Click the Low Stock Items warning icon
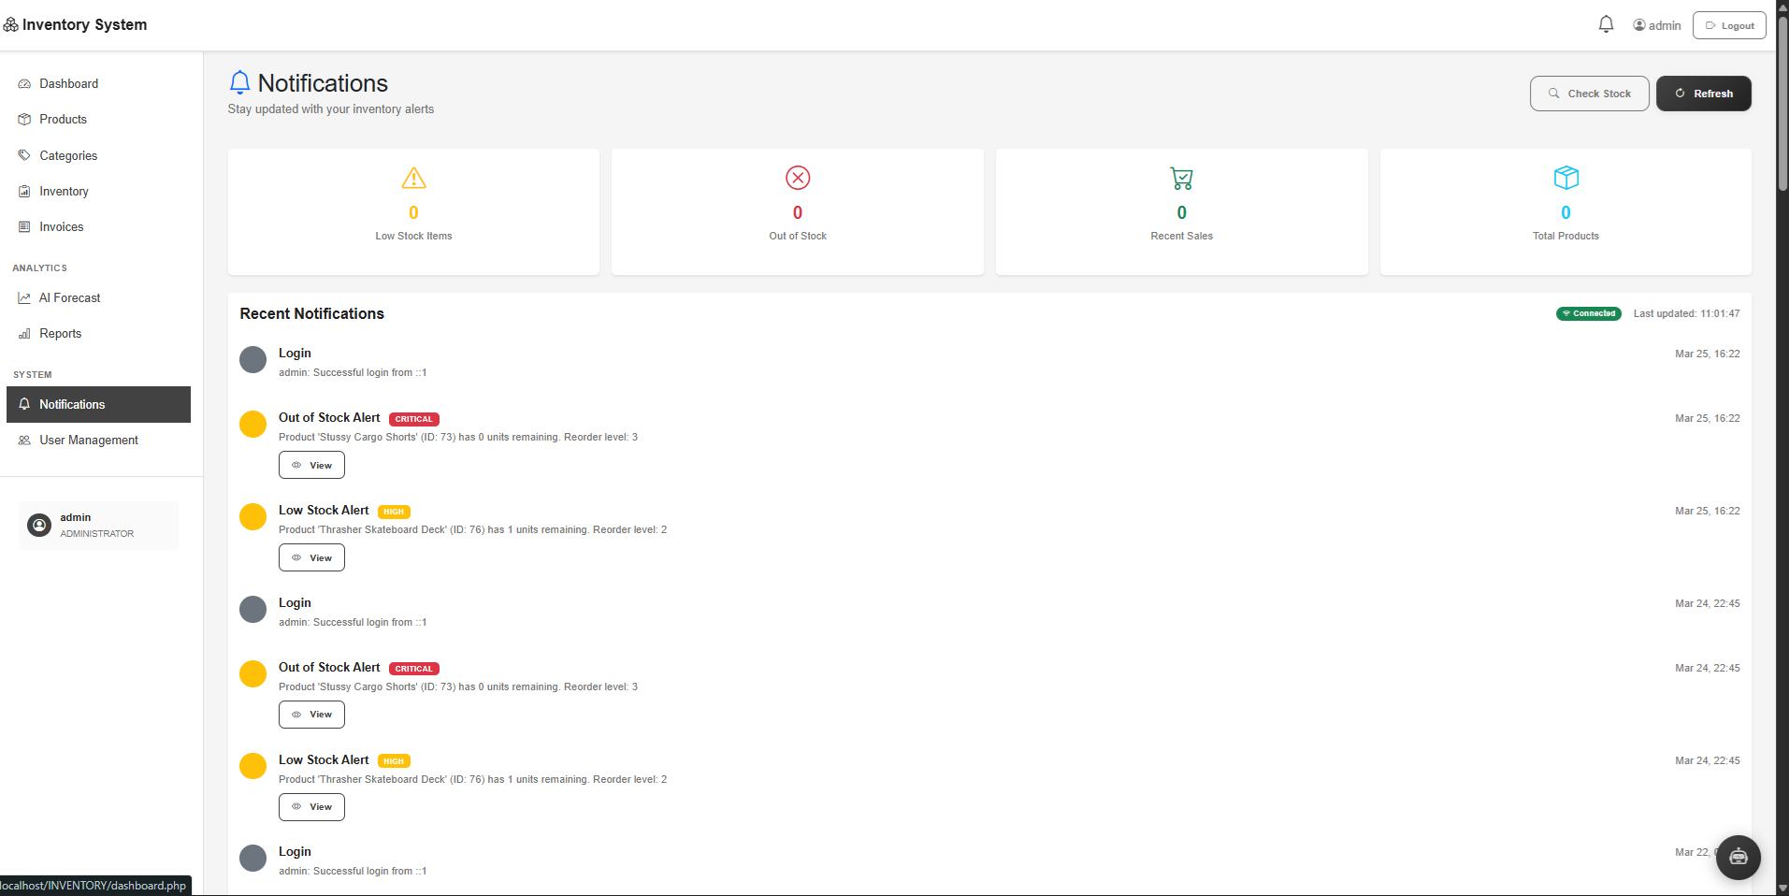This screenshot has width=1789, height=896. tap(413, 178)
